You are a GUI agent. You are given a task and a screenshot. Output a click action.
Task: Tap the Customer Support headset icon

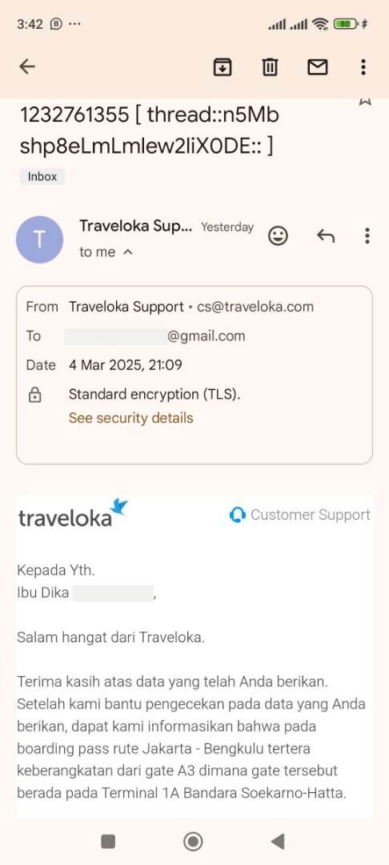point(237,515)
